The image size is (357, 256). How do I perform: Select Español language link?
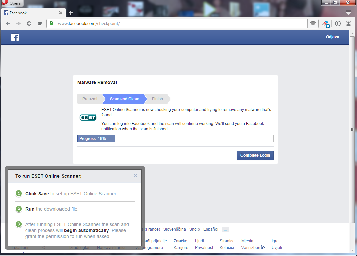[x=211, y=229]
